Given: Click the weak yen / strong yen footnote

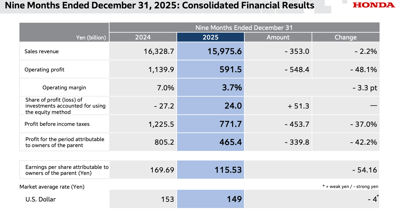Looking at the screenshot, I should [350, 187].
